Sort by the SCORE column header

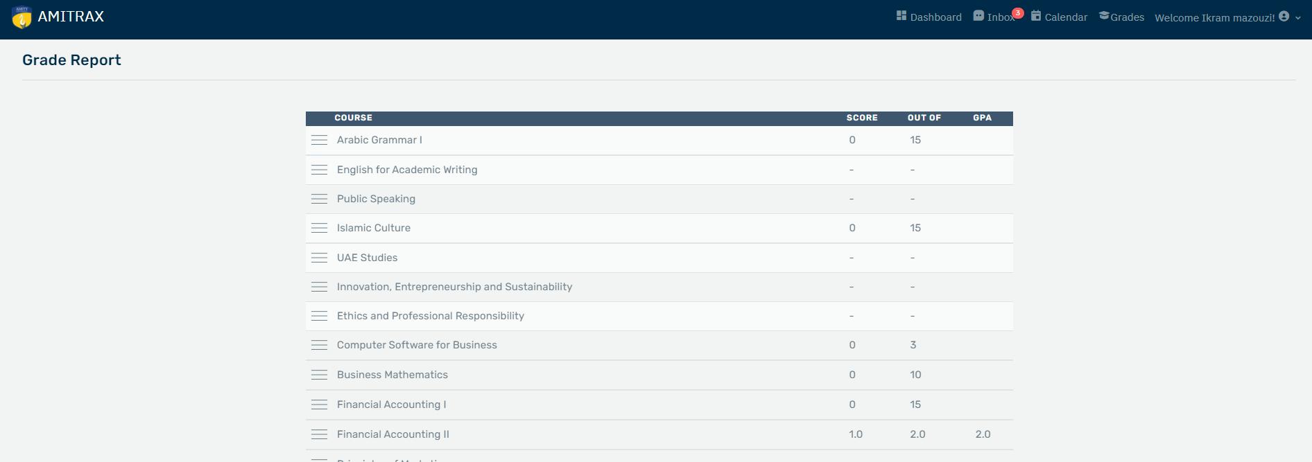click(861, 118)
